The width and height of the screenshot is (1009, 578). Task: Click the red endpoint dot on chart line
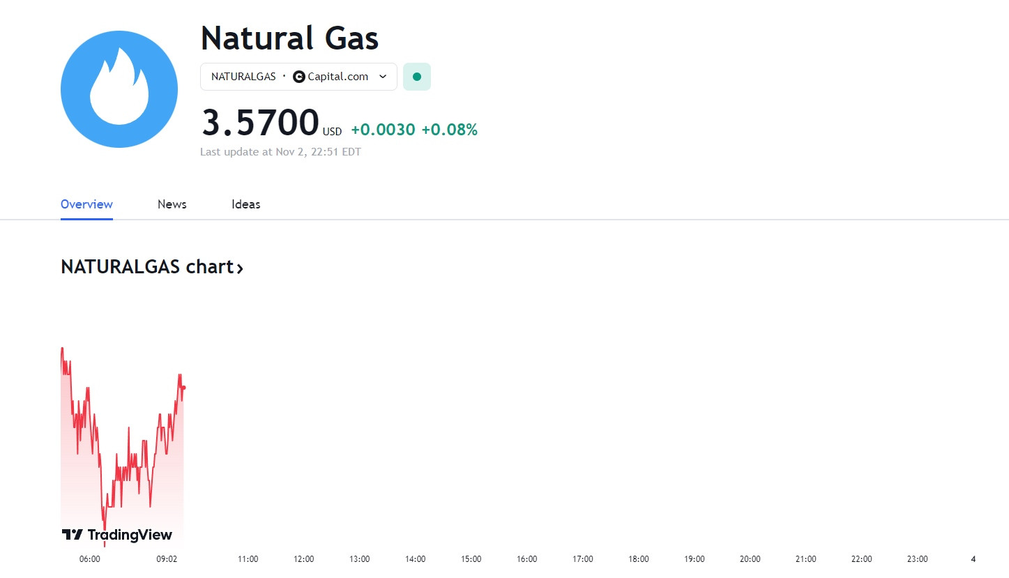(x=183, y=388)
